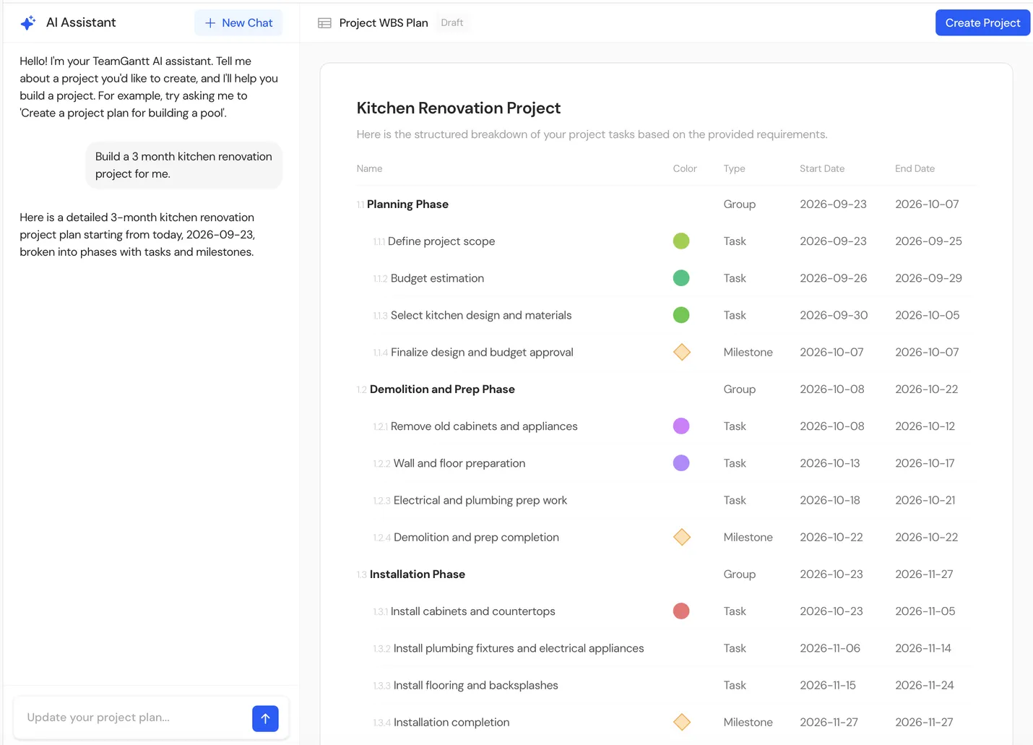Click the color dot for Define project scope
Screen dimensions: 1033x745
coord(681,241)
